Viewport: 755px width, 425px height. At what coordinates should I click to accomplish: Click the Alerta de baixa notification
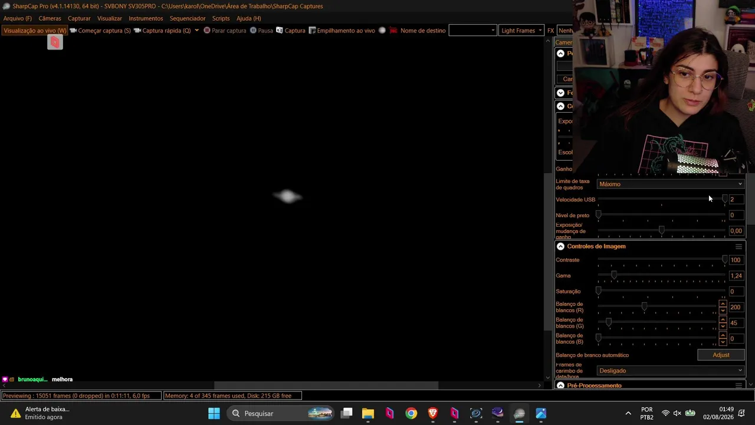click(x=41, y=413)
